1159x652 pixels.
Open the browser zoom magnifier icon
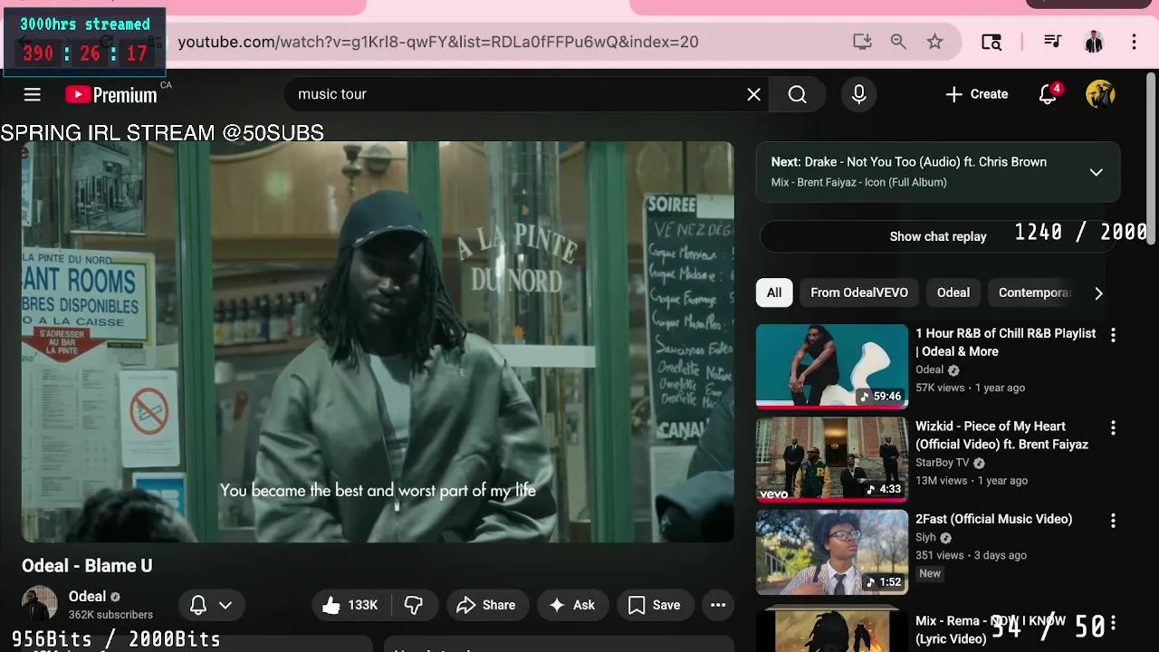[x=898, y=42]
